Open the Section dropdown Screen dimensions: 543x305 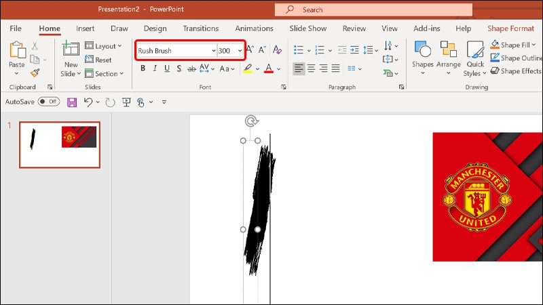pos(105,73)
